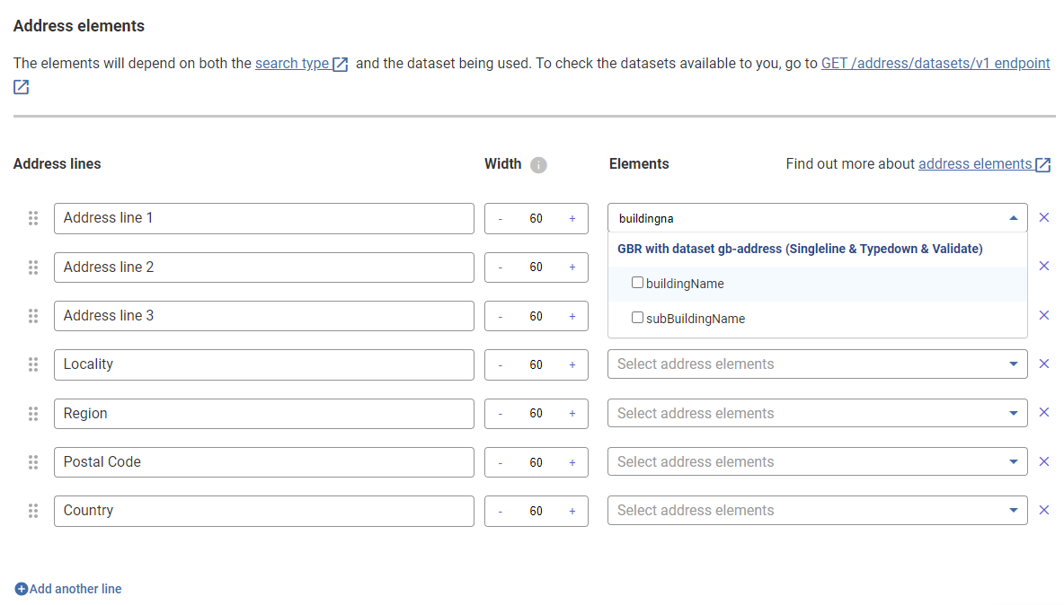Image resolution: width=1064 pixels, height=605 pixels.
Task: Collapse the Elements dropdown for Address line 1
Action: (1013, 217)
